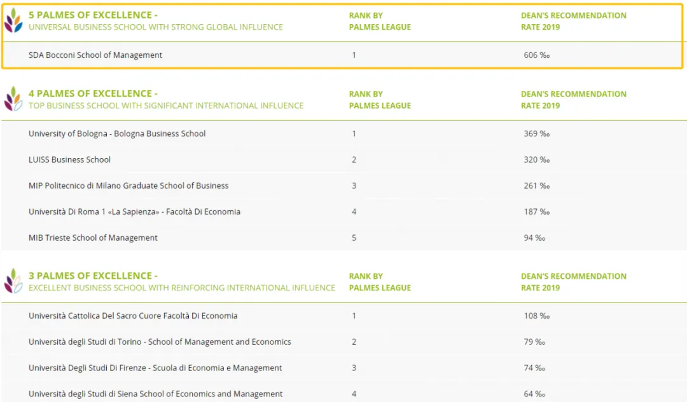Viewport: 687px width, 402px height.
Task: Click Dean's Recommendation Rate header in 4 Palmes
Action: click(574, 100)
